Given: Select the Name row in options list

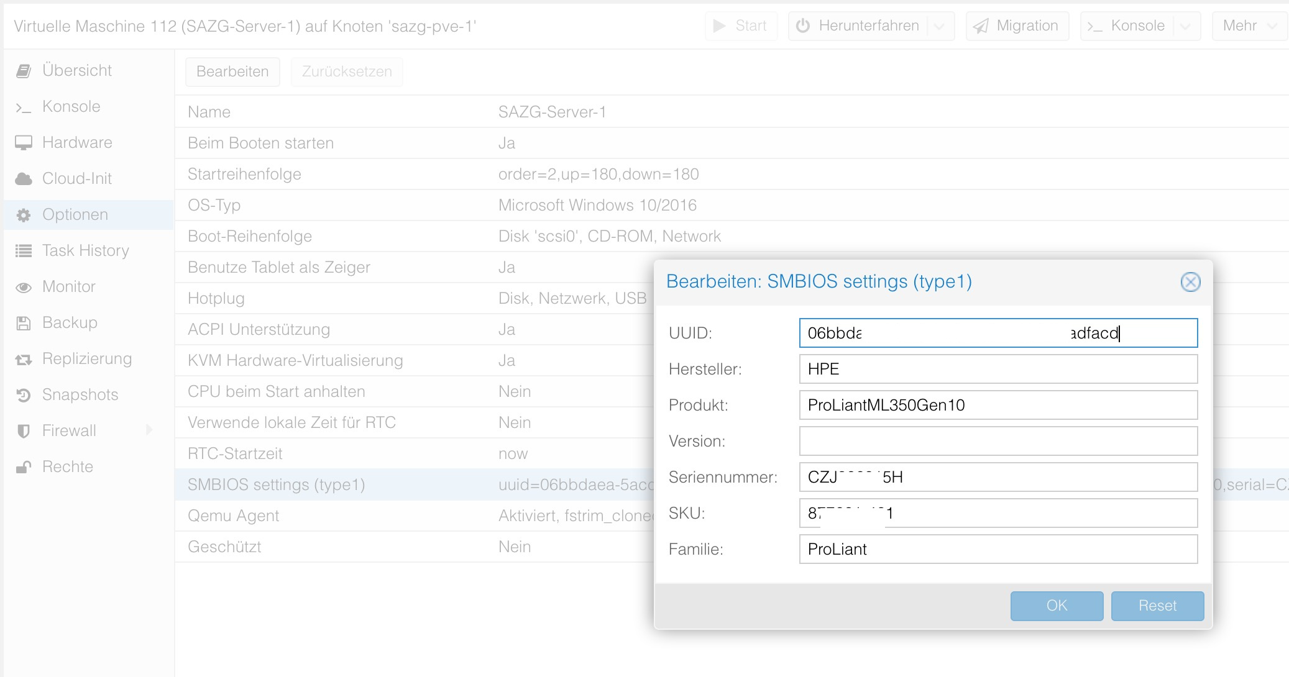Looking at the screenshot, I should pyautogui.click(x=732, y=112).
